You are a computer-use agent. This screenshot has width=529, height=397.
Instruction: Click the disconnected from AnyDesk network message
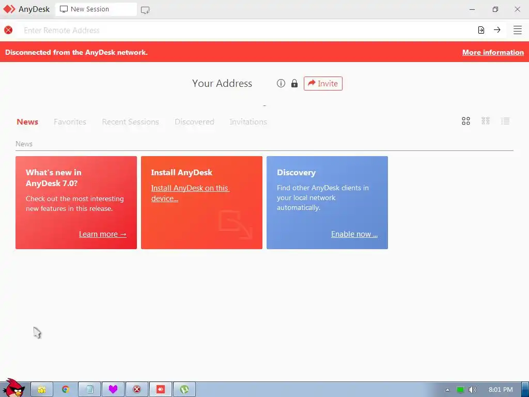(76, 52)
